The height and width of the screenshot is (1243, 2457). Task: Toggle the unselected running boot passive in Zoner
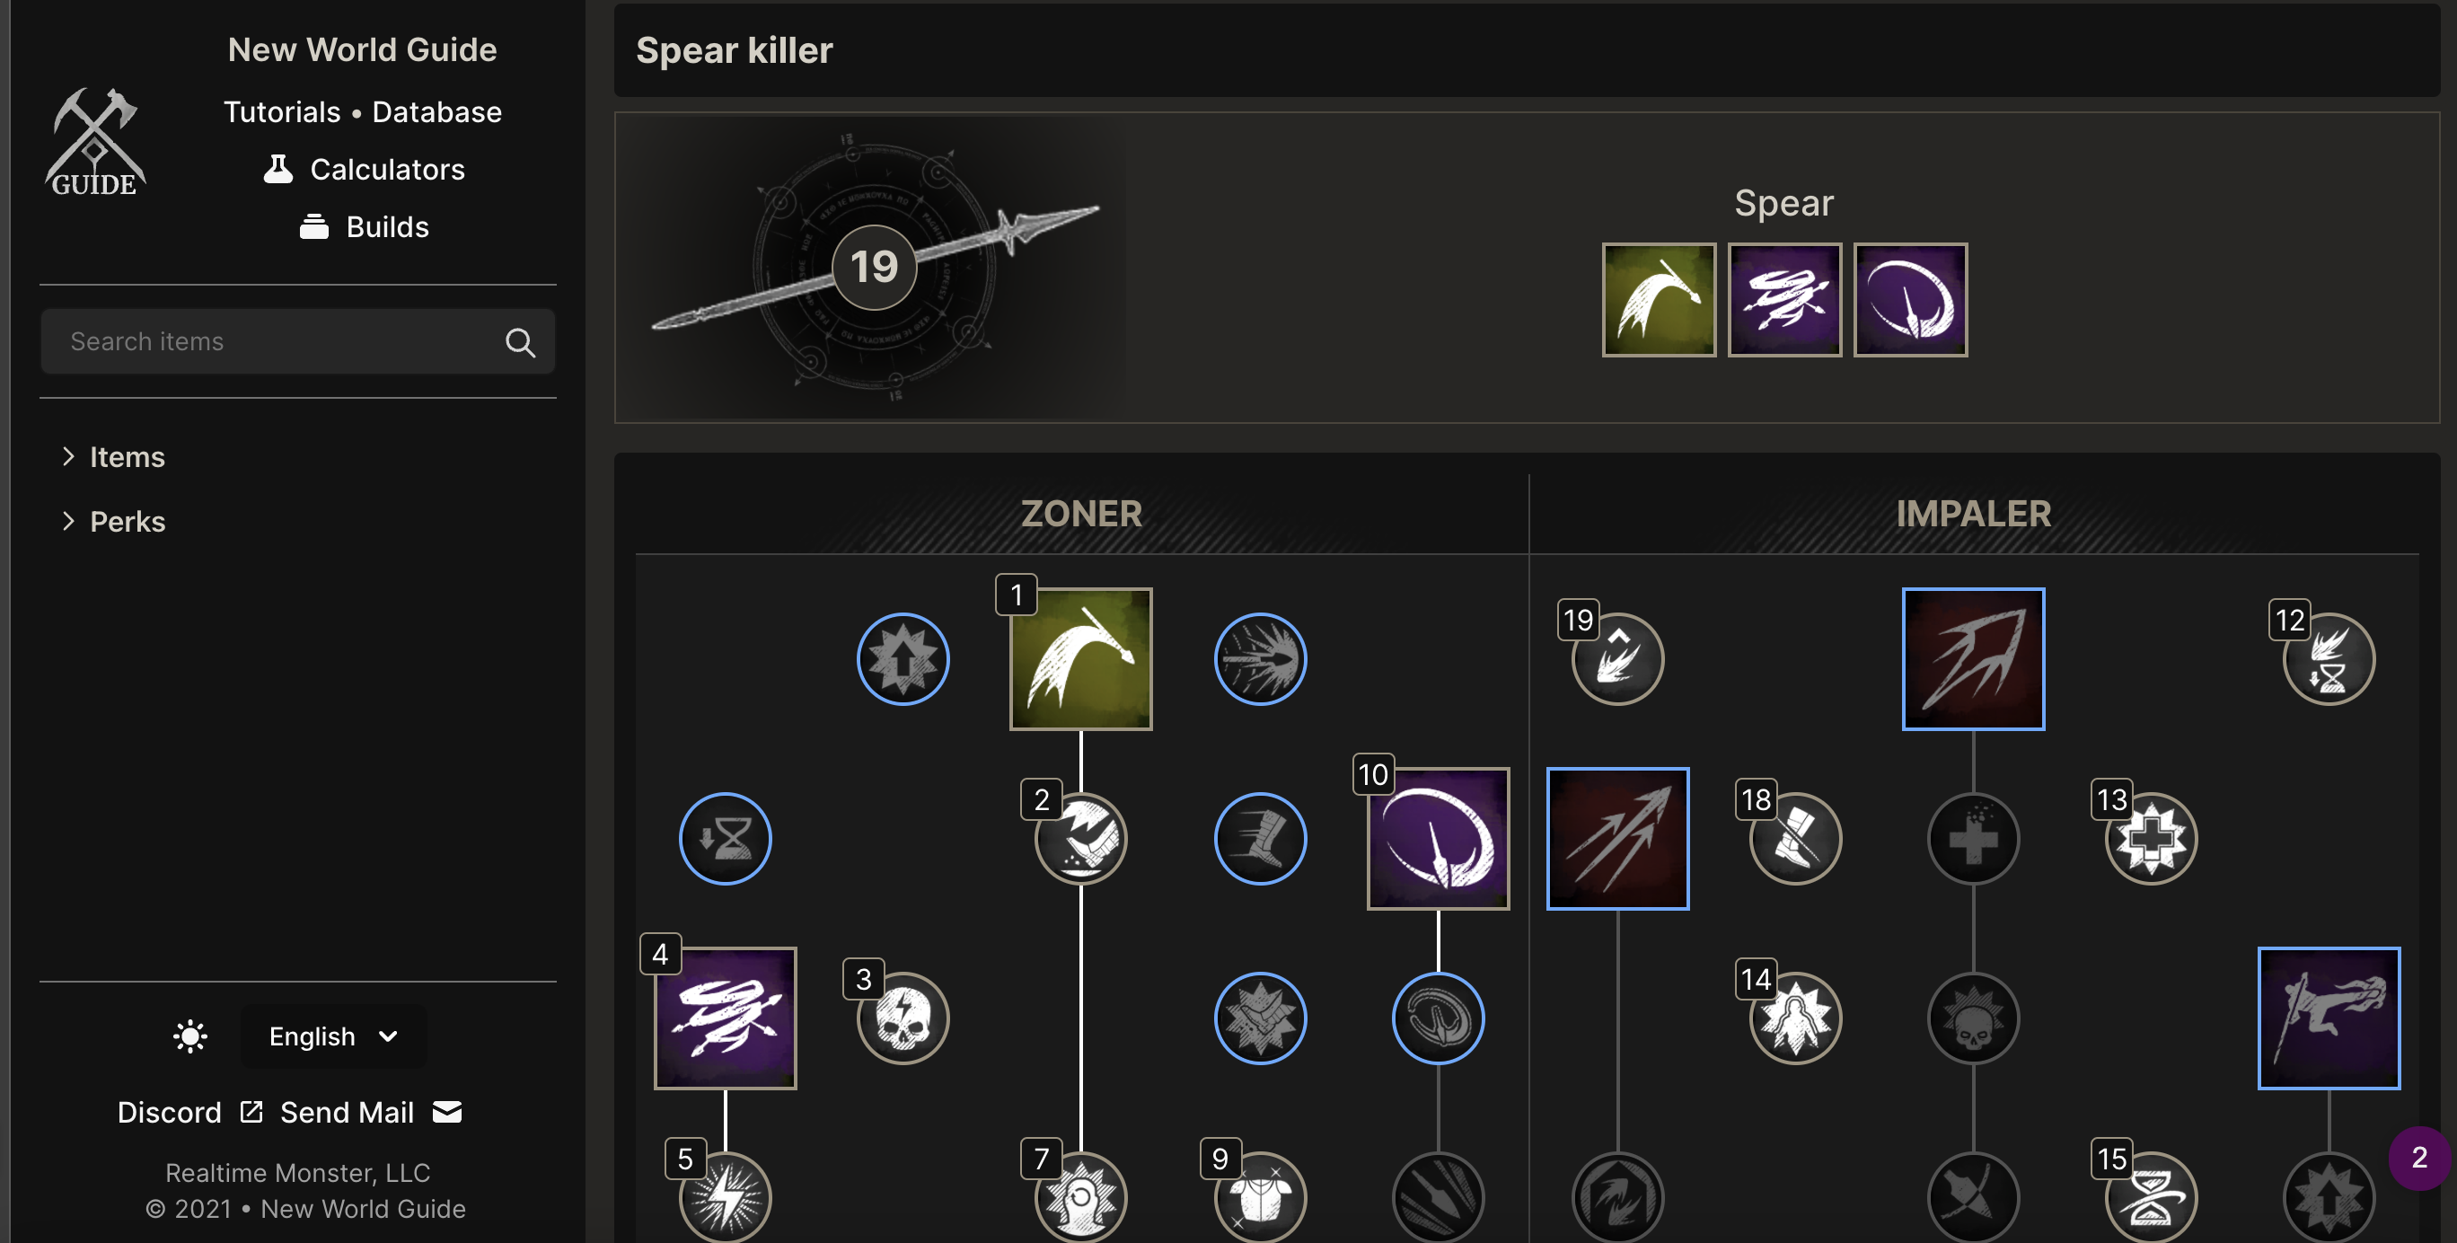[x=1260, y=839]
